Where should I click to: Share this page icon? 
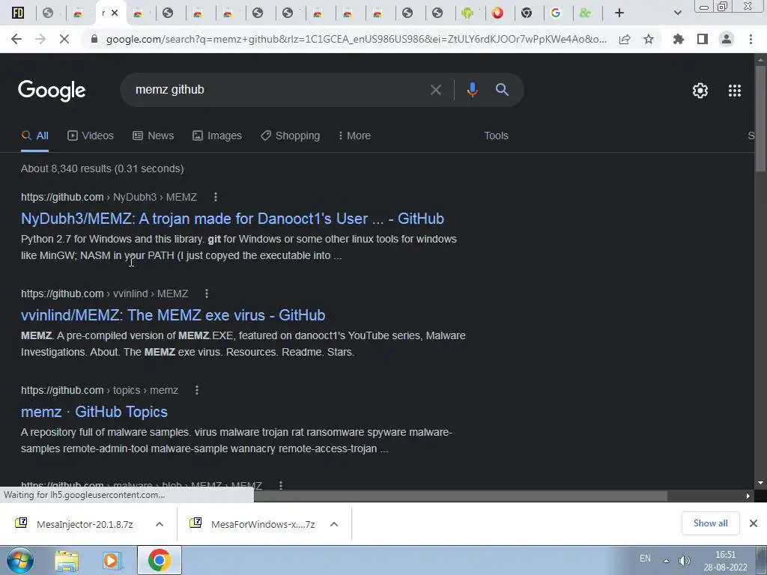pyautogui.click(x=625, y=39)
